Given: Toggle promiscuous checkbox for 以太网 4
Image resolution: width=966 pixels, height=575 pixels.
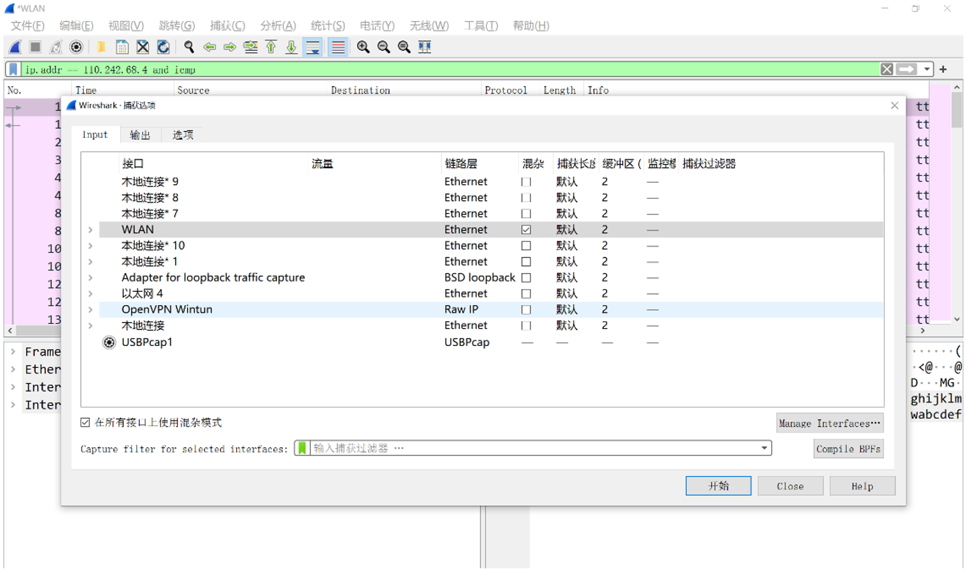Looking at the screenshot, I should tap(526, 294).
